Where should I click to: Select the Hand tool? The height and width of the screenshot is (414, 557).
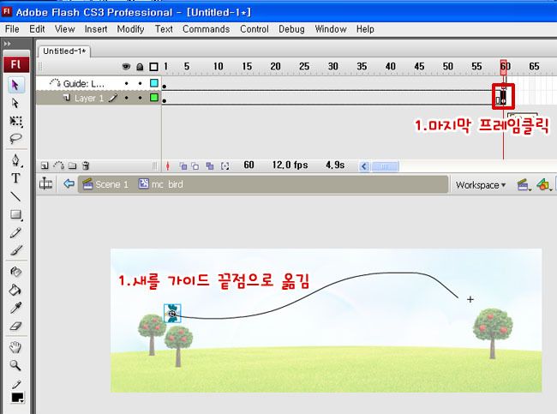coord(15,347)
